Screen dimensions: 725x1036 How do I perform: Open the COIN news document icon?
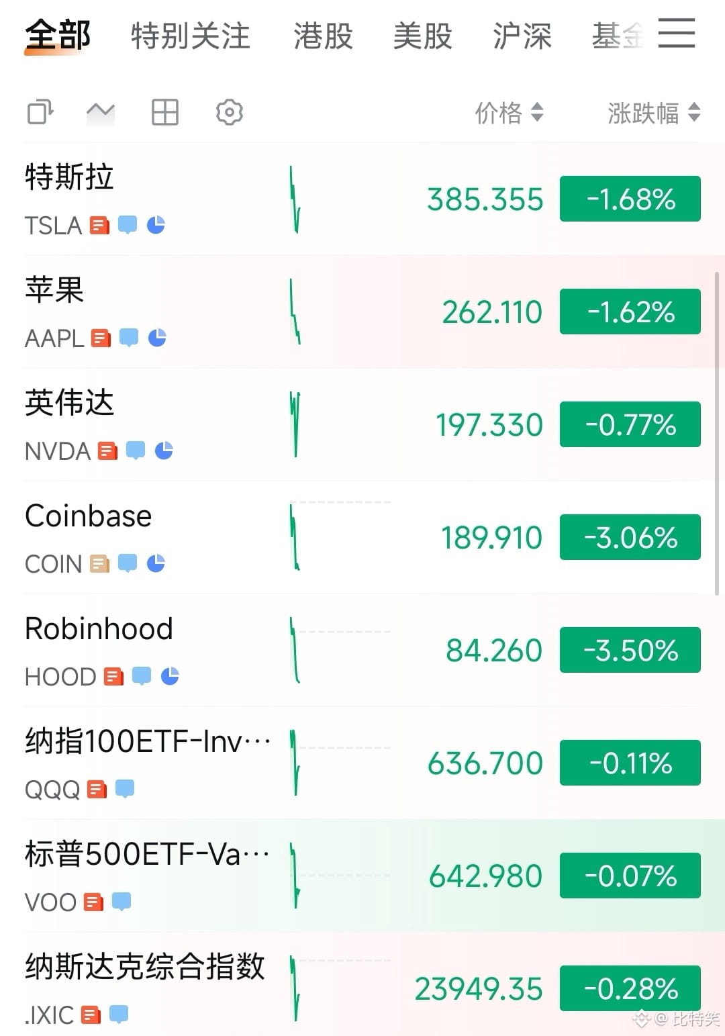point(99,563)
